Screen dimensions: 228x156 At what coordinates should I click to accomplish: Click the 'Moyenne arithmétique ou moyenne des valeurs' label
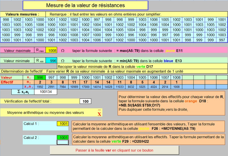(46, 113)
